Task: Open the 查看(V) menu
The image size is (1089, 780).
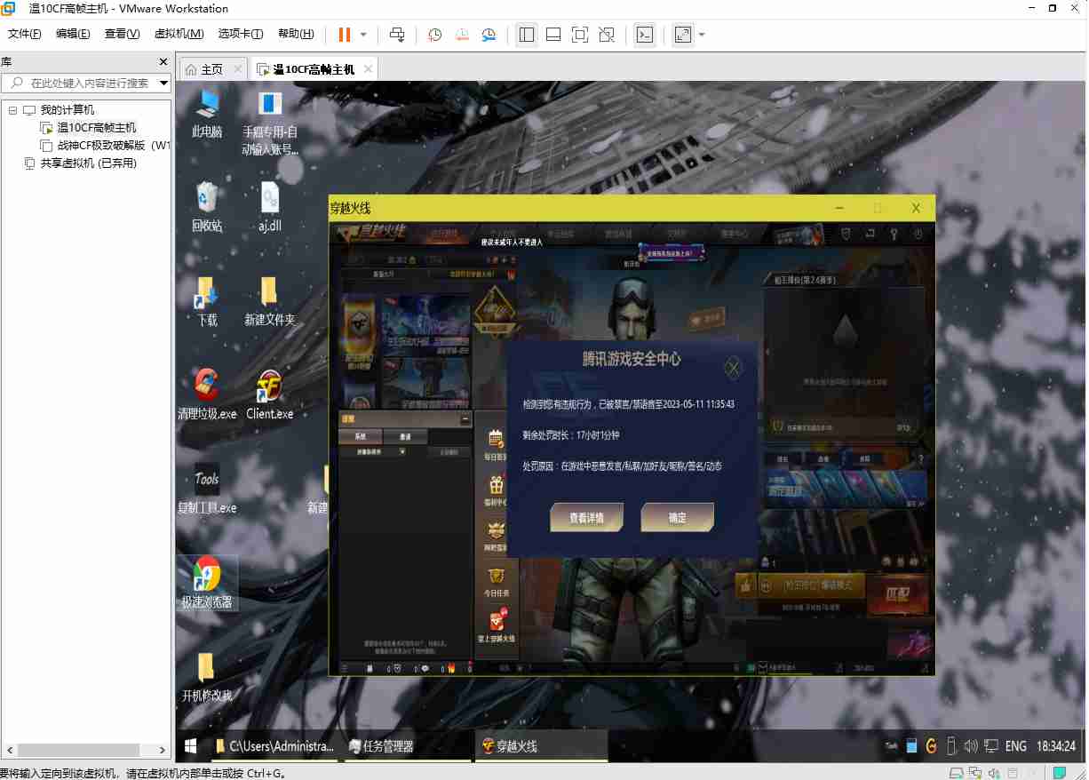Action: pyautogui.click(x=123, y=34)
